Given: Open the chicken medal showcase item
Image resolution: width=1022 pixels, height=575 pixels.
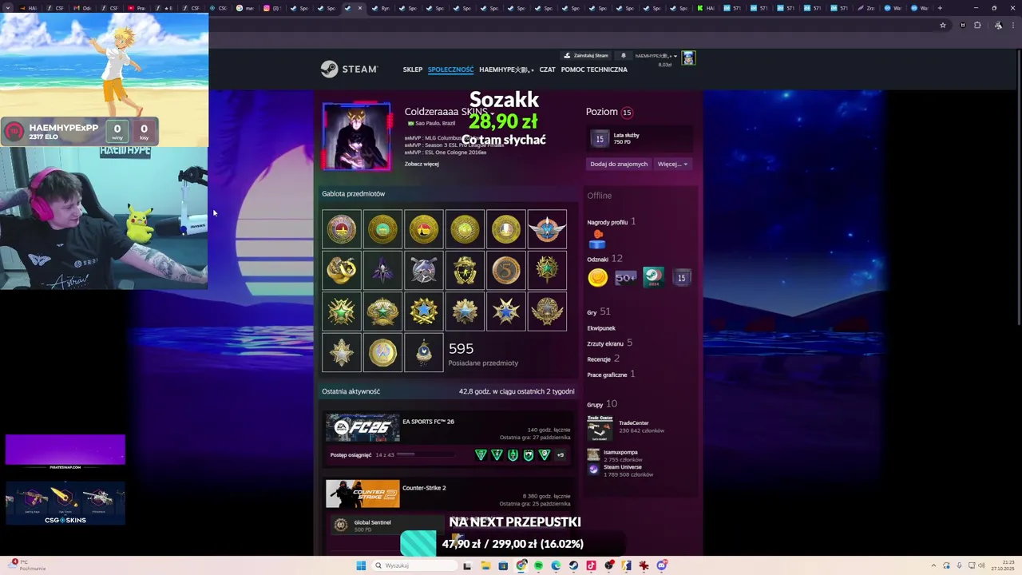Looking at the screenshot, I should (424, 352).
